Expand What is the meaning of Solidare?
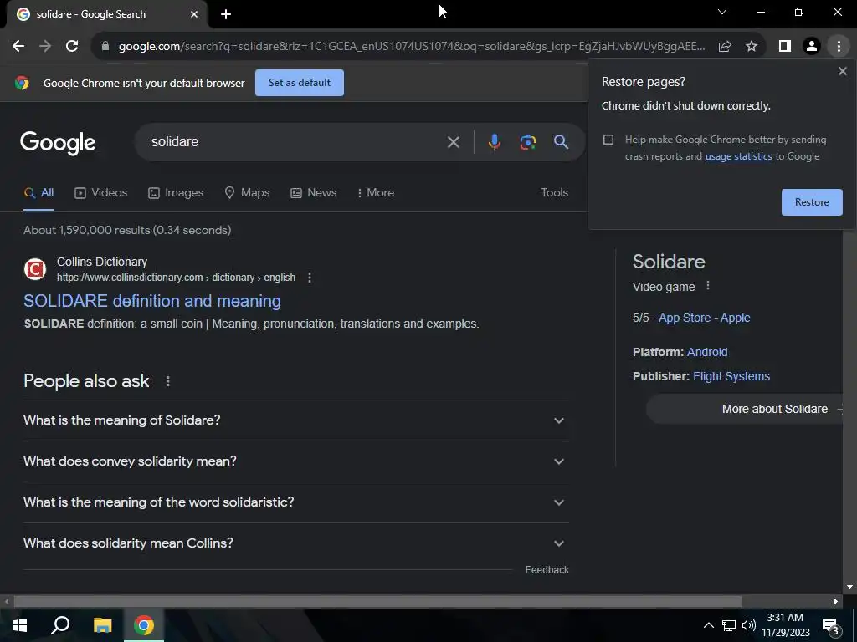The image size is (857, 642). point(295,420)
